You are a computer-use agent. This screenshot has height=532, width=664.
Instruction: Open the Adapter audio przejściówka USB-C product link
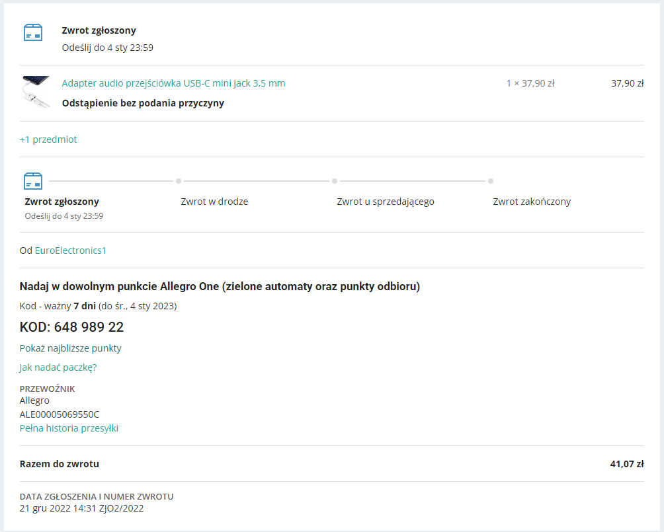click(x=173, y=83)
